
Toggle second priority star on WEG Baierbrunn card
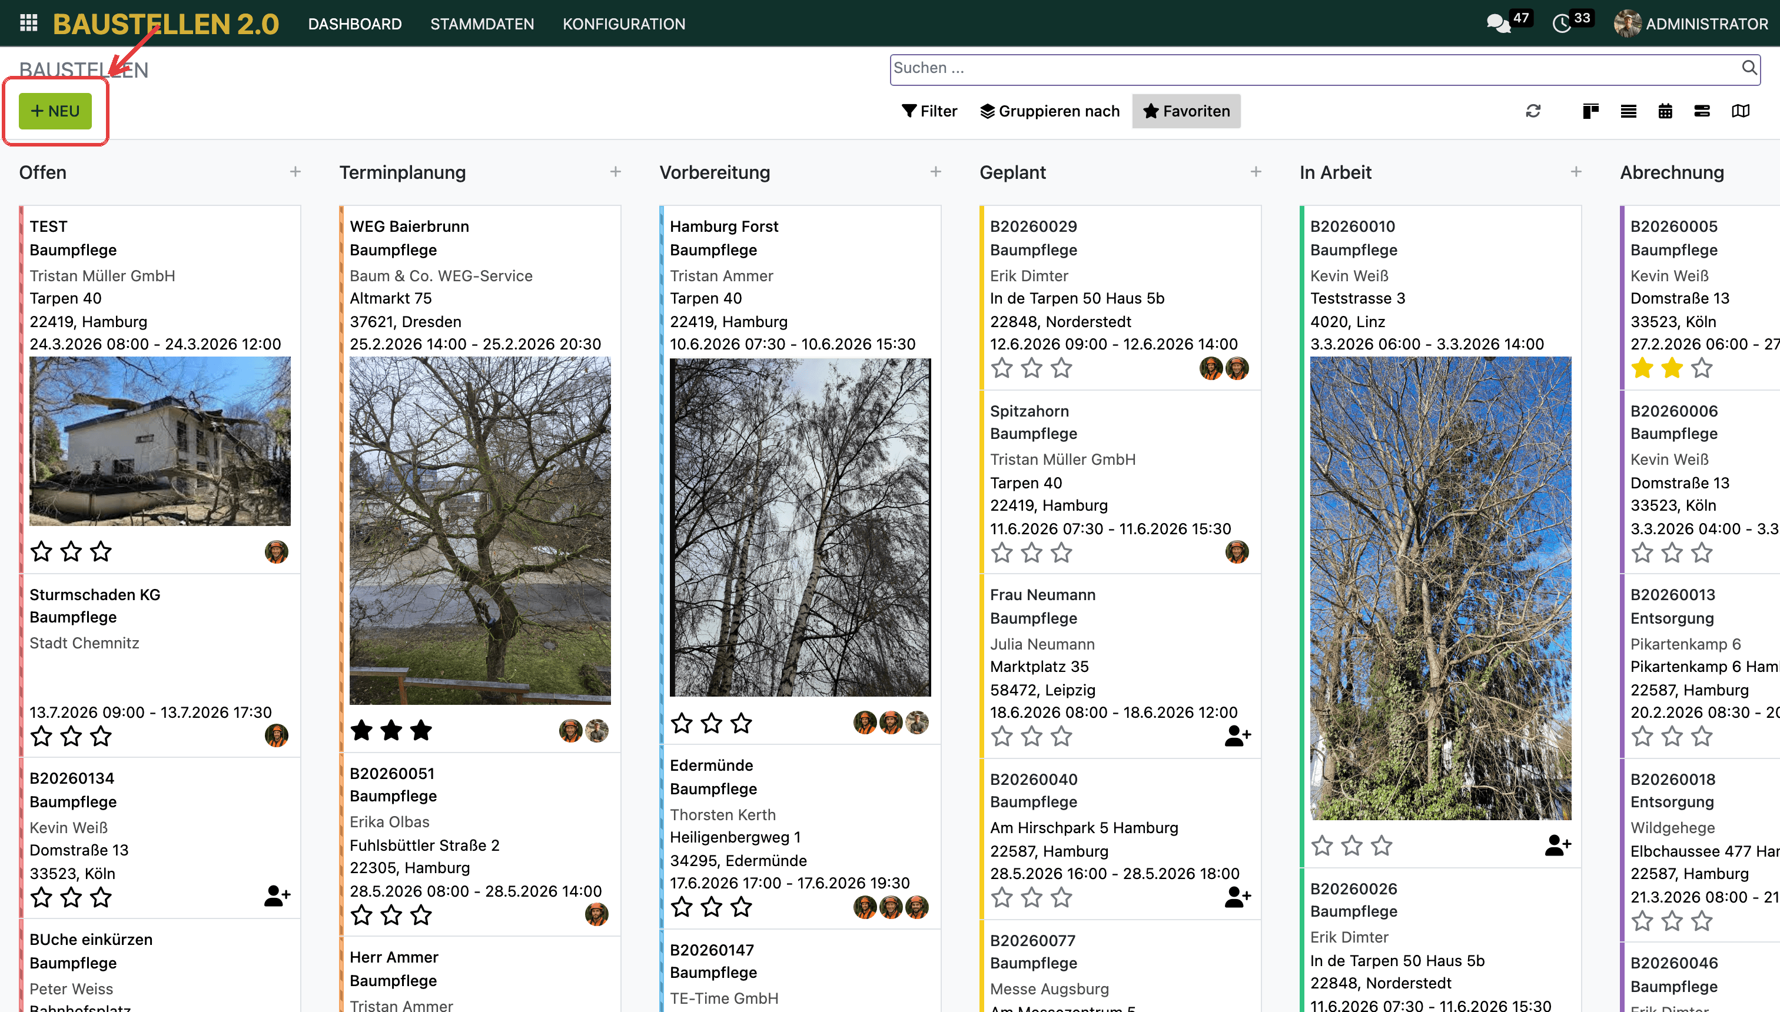391,730
